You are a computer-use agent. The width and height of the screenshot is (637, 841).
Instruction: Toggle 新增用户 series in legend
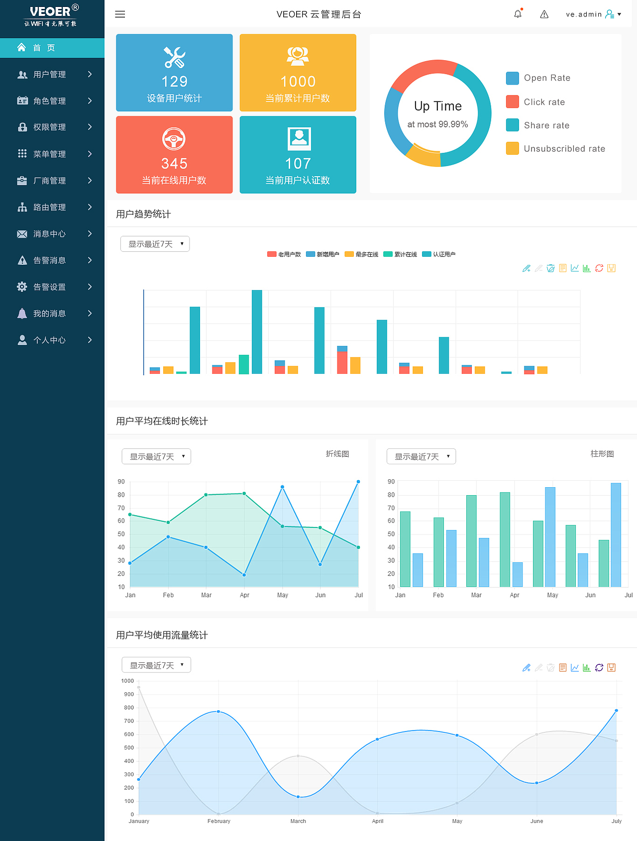tap(322, 254)
